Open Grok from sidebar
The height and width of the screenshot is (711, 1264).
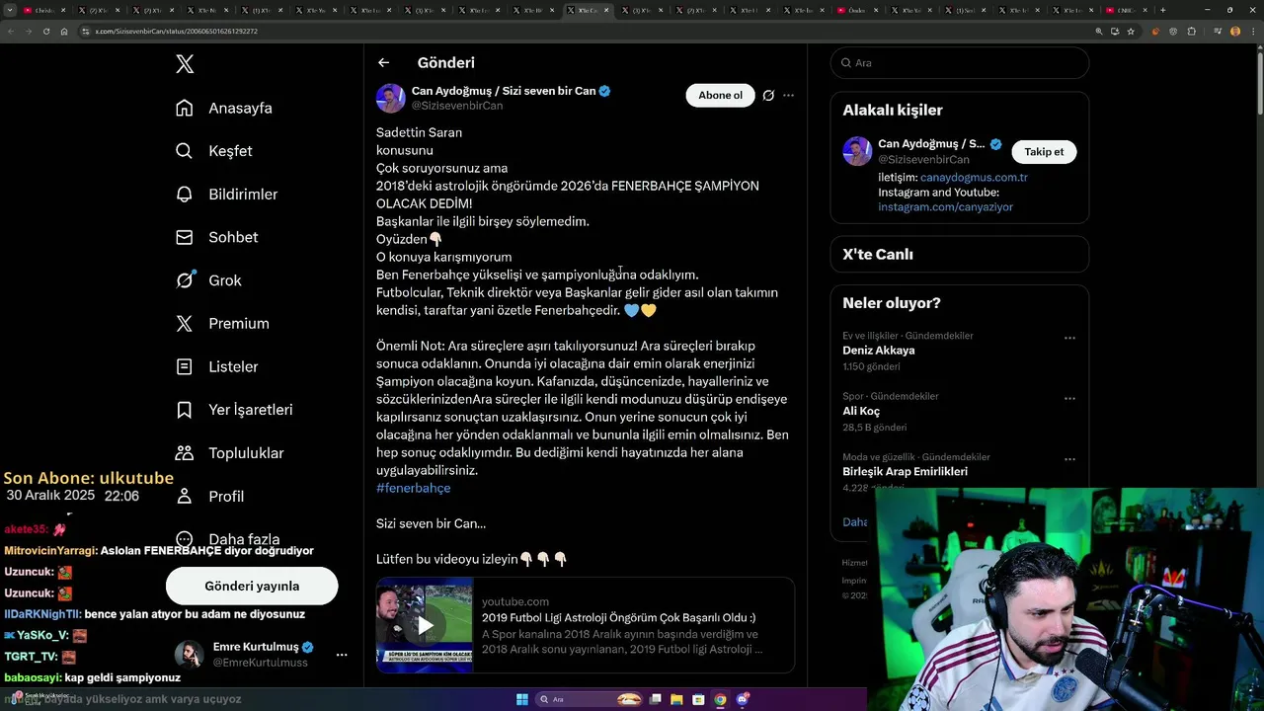(208, 280)
